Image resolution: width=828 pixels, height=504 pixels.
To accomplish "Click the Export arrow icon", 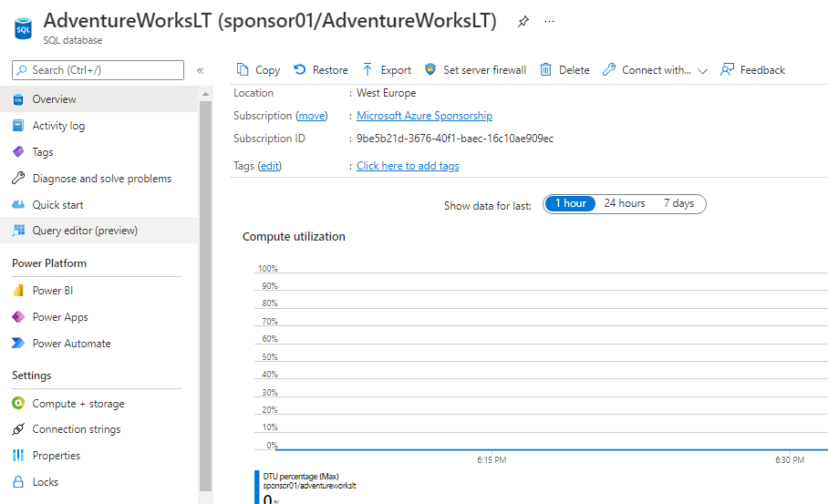I will [367, 69].
